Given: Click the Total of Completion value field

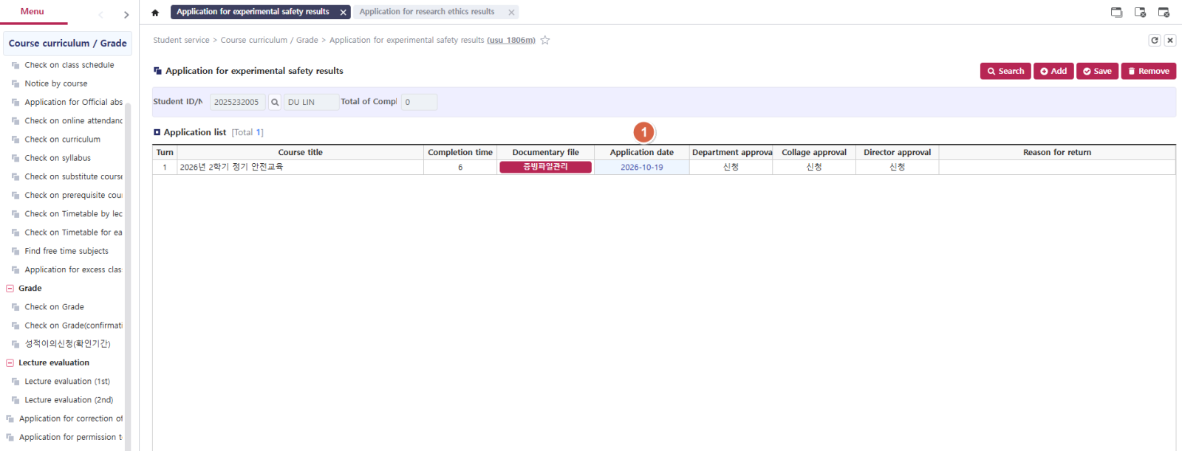Looking at the screenshot, I should (x=419, y=103).
